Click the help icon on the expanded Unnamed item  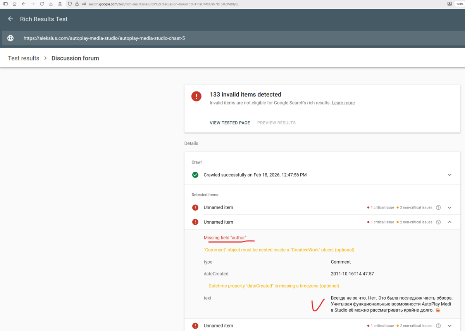tap(438, 222)
